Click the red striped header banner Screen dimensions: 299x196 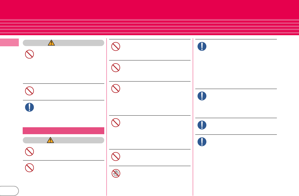pos(149,17)
